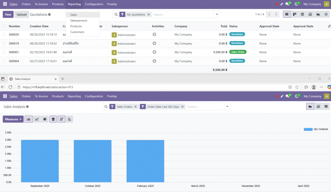
Task: Choose Salespersons from Reporting menu
Action: [79, 20]
